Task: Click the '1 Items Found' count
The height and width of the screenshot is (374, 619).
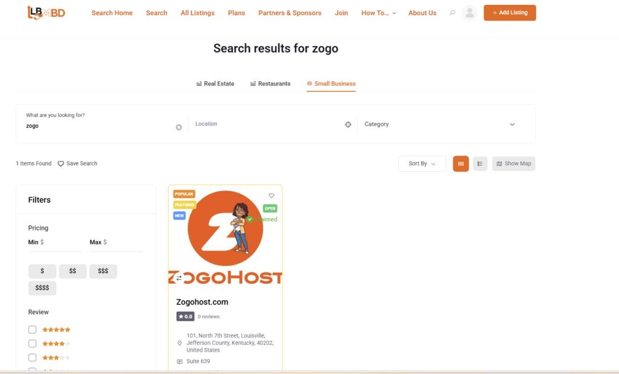Action: pyautogui.click(x=34, y=163)
